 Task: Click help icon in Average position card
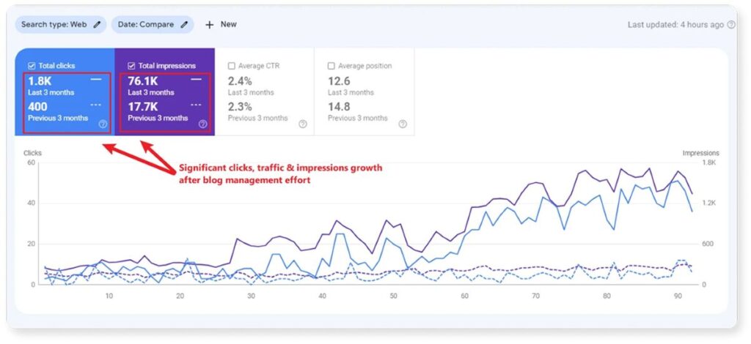tap(402, 124)
